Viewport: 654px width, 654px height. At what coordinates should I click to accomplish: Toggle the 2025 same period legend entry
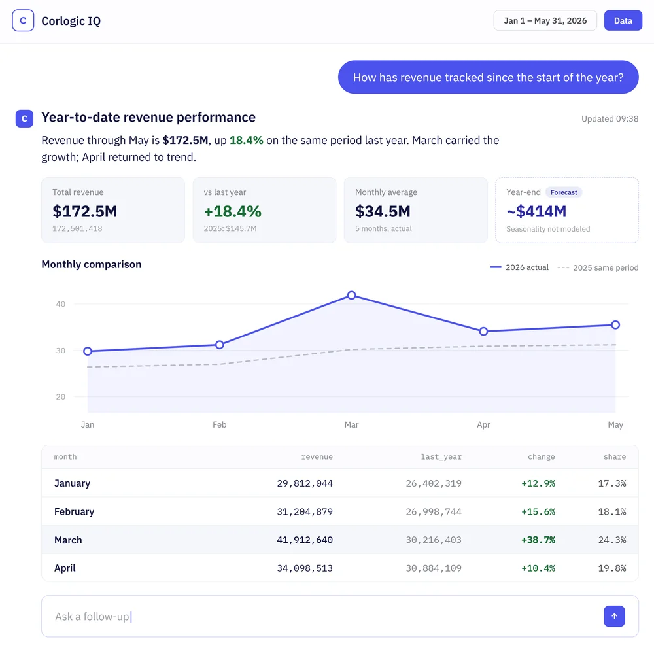[598, 267]
